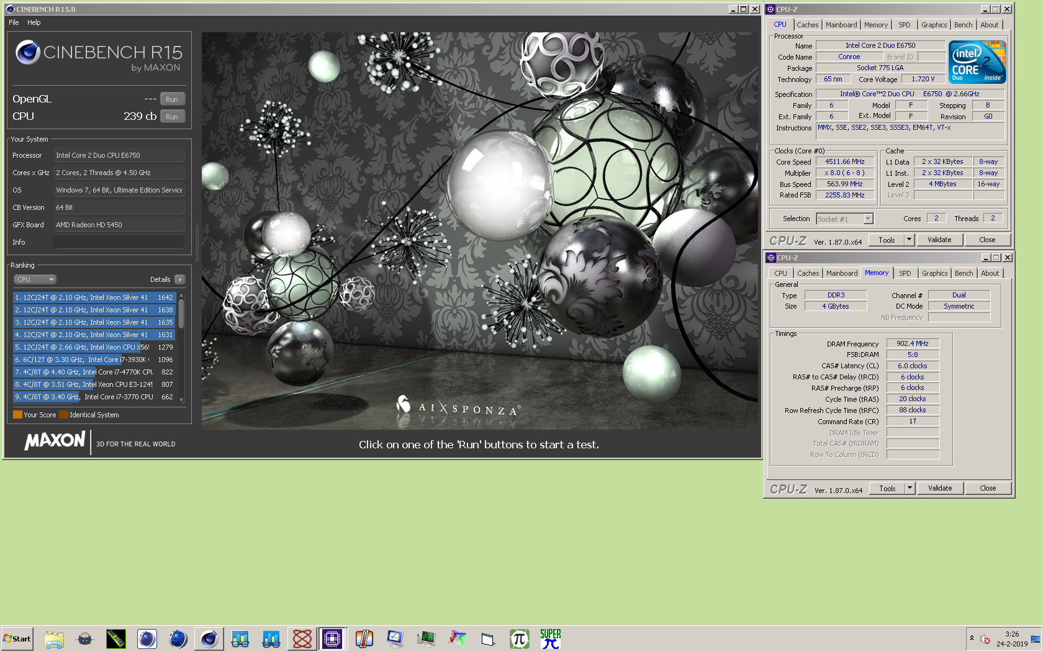1043x652 pixels.
Task: Click Validate in upper CPU-Z window
Action: pos(939,240)
